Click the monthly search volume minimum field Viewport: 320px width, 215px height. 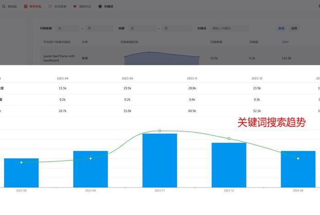68,28
